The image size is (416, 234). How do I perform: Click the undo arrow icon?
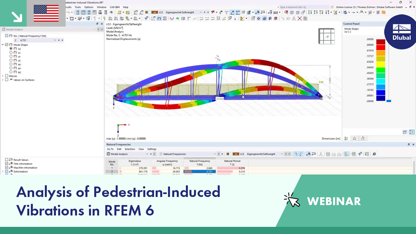68,12
